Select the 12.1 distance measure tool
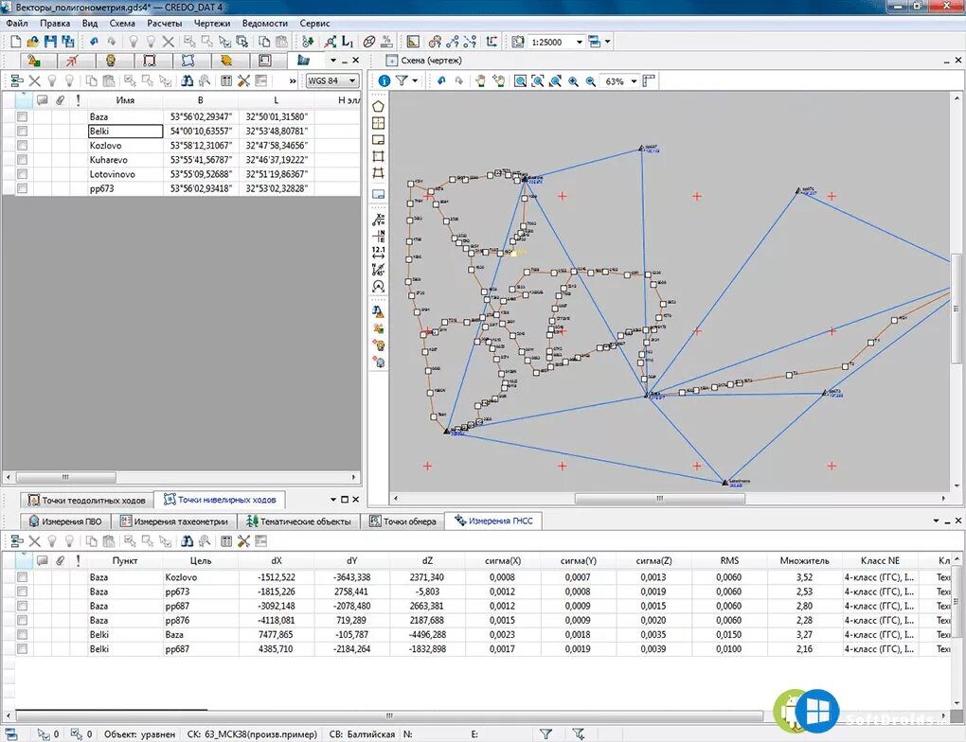Screen dimensions: 966x742 (x=378, y=253)
